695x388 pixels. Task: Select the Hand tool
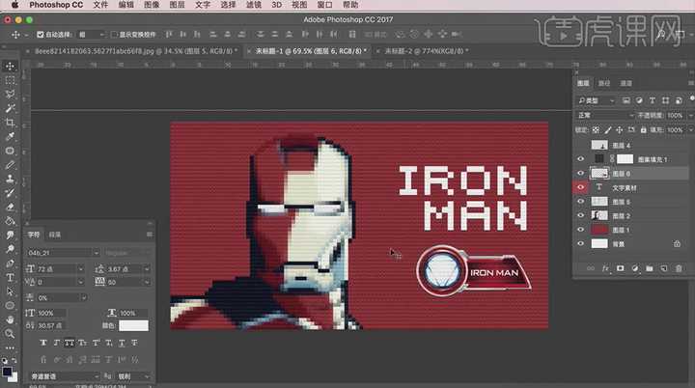[x=10, y=319]
